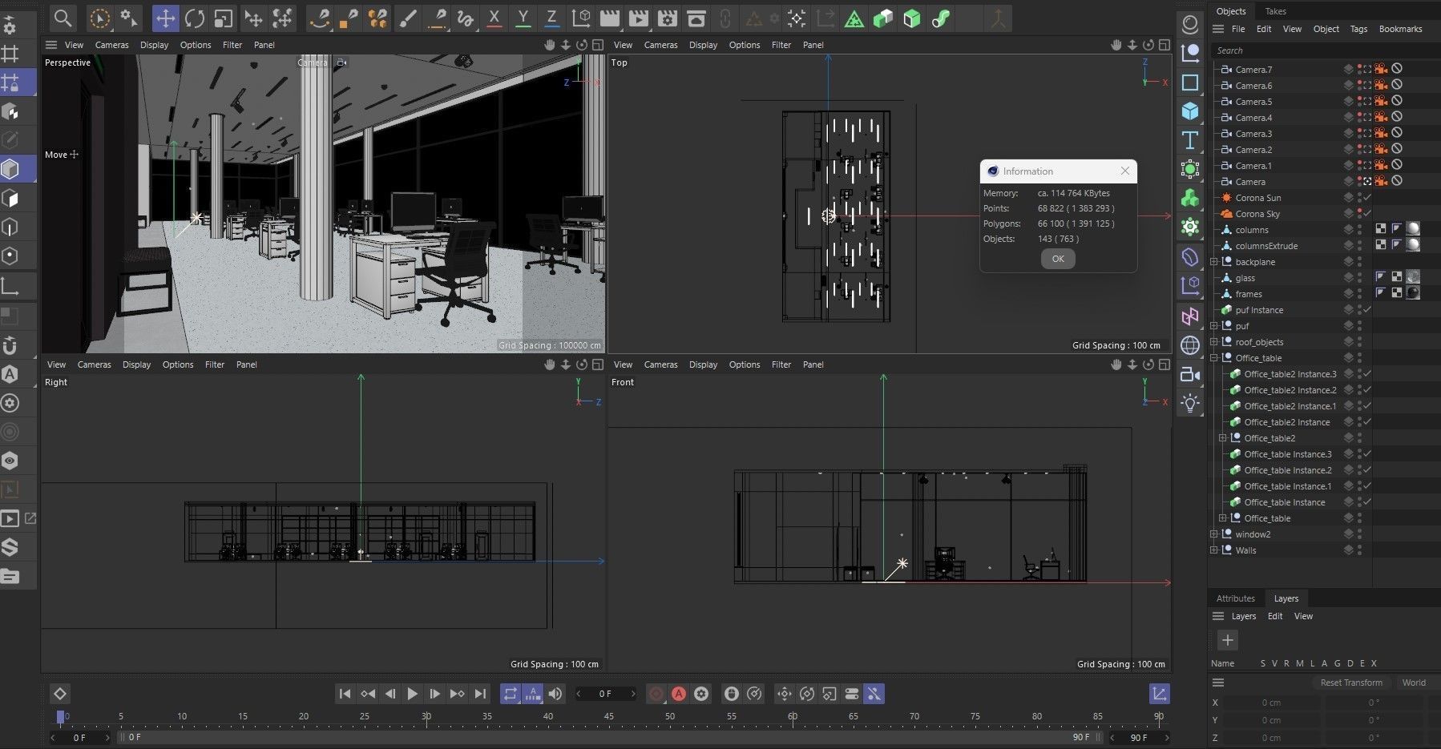Toggle enable checkmark of Corona Sun
The height and width of the screenshot is (749, 1441).
(1368, 198)
